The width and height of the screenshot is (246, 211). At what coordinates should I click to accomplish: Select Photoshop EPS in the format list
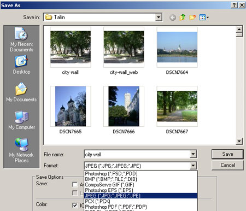click(x=140, y=190)
